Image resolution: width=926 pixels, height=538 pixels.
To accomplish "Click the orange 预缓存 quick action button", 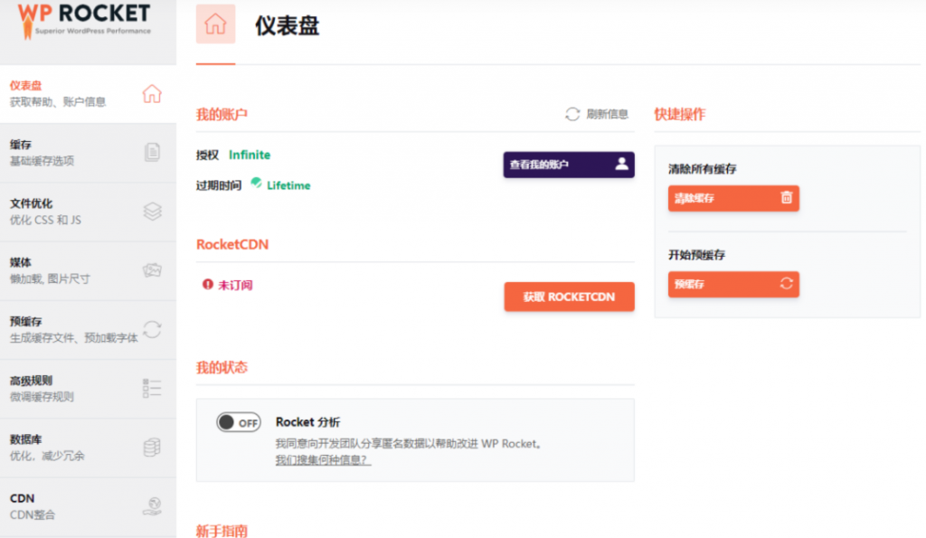I will tap(733, 284).
